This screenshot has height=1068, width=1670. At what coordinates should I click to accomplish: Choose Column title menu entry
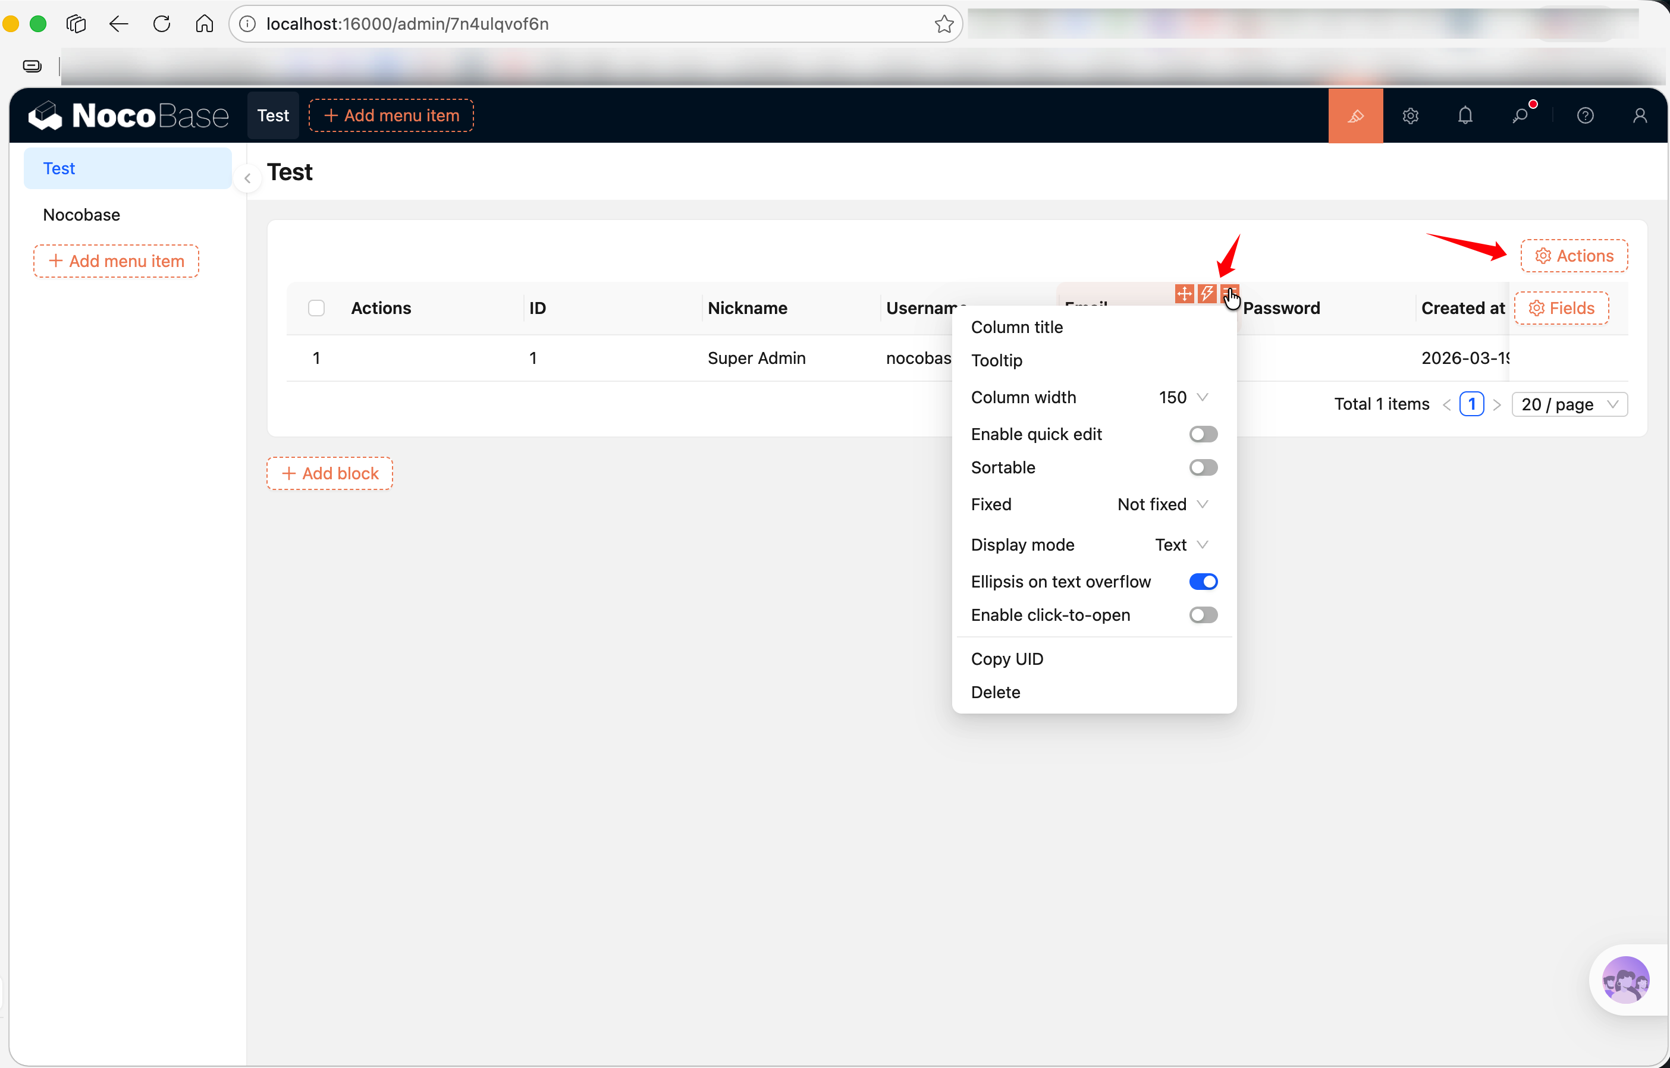1017,327
